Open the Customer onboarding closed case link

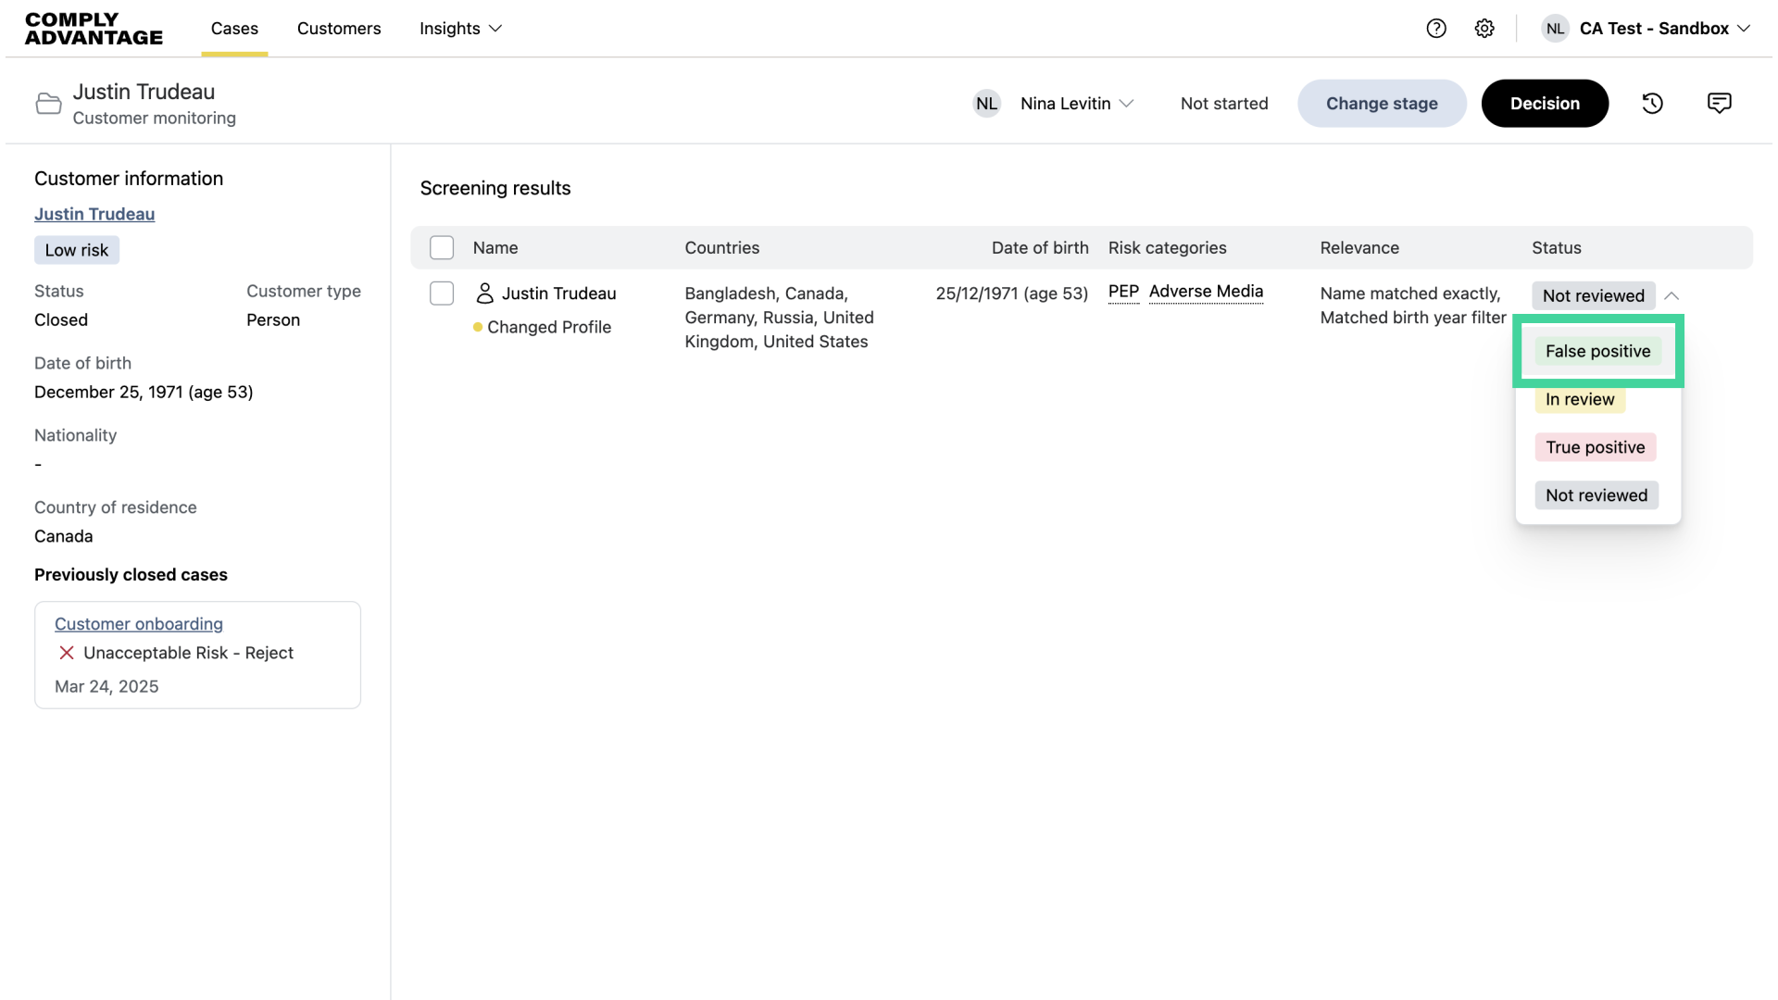(x=139, y=624)
